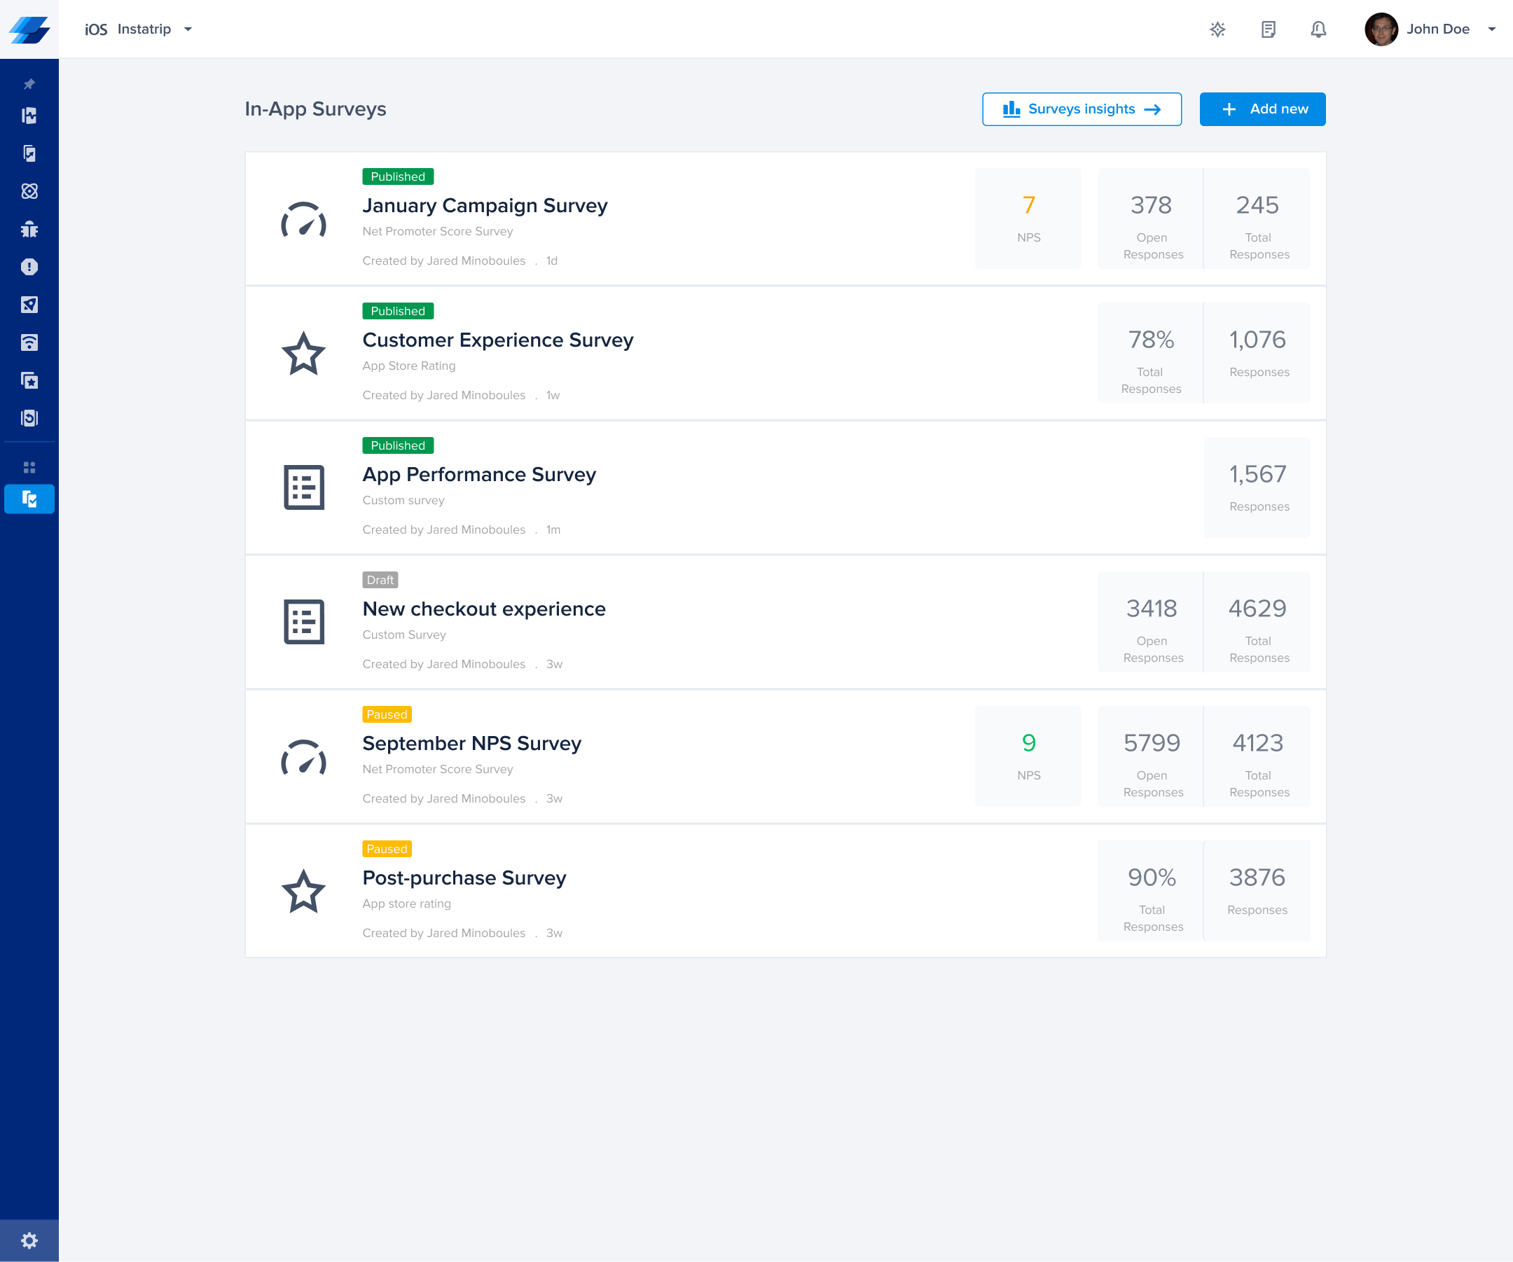
Task: Open the starred windows sidebar icon
Action: coord(29,380)
